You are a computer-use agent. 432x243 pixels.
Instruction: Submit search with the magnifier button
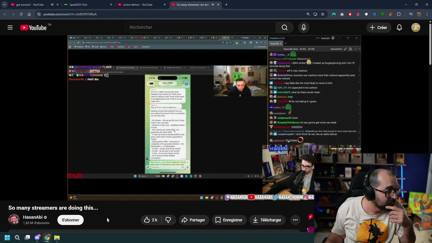tap(285, 27)
